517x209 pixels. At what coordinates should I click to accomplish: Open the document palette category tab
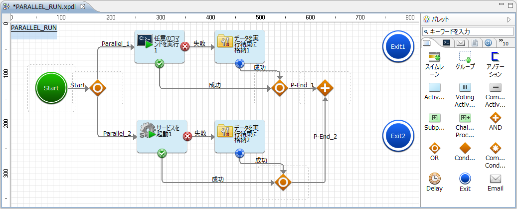[x=474, y=43]
